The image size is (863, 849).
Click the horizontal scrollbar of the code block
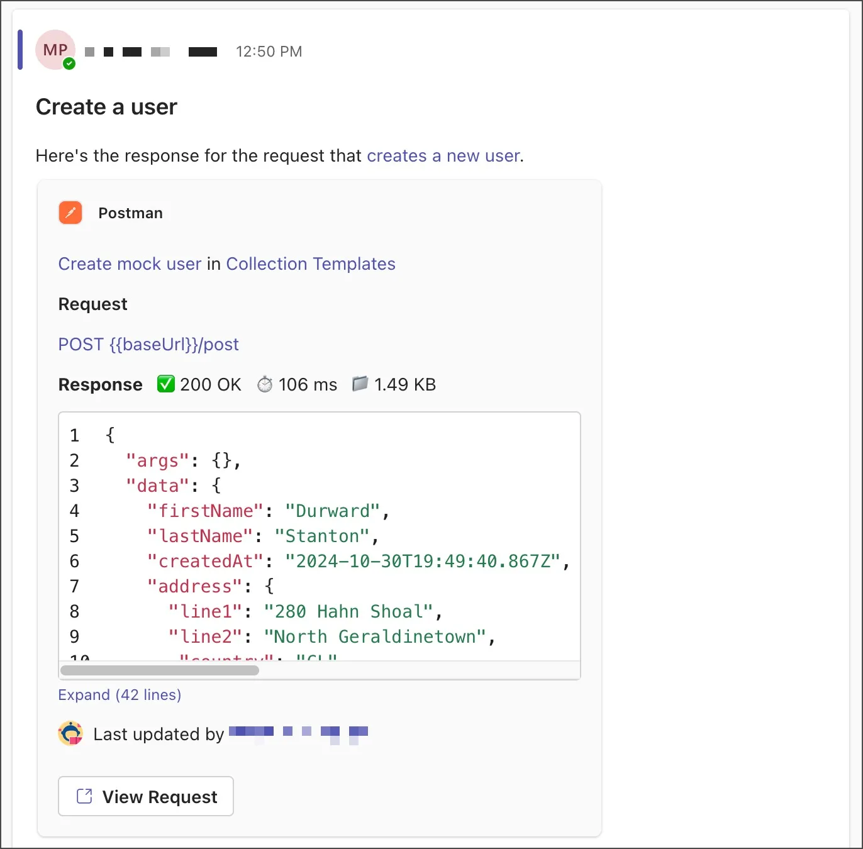(160, 670)
